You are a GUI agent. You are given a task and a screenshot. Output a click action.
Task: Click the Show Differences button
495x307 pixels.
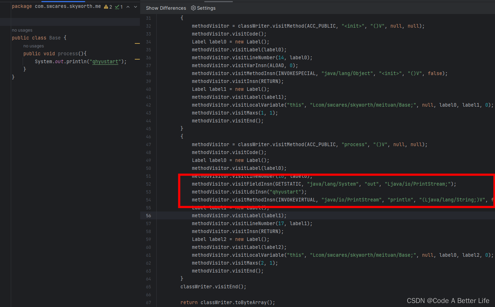pyautogui.click(x=166, y=8)
